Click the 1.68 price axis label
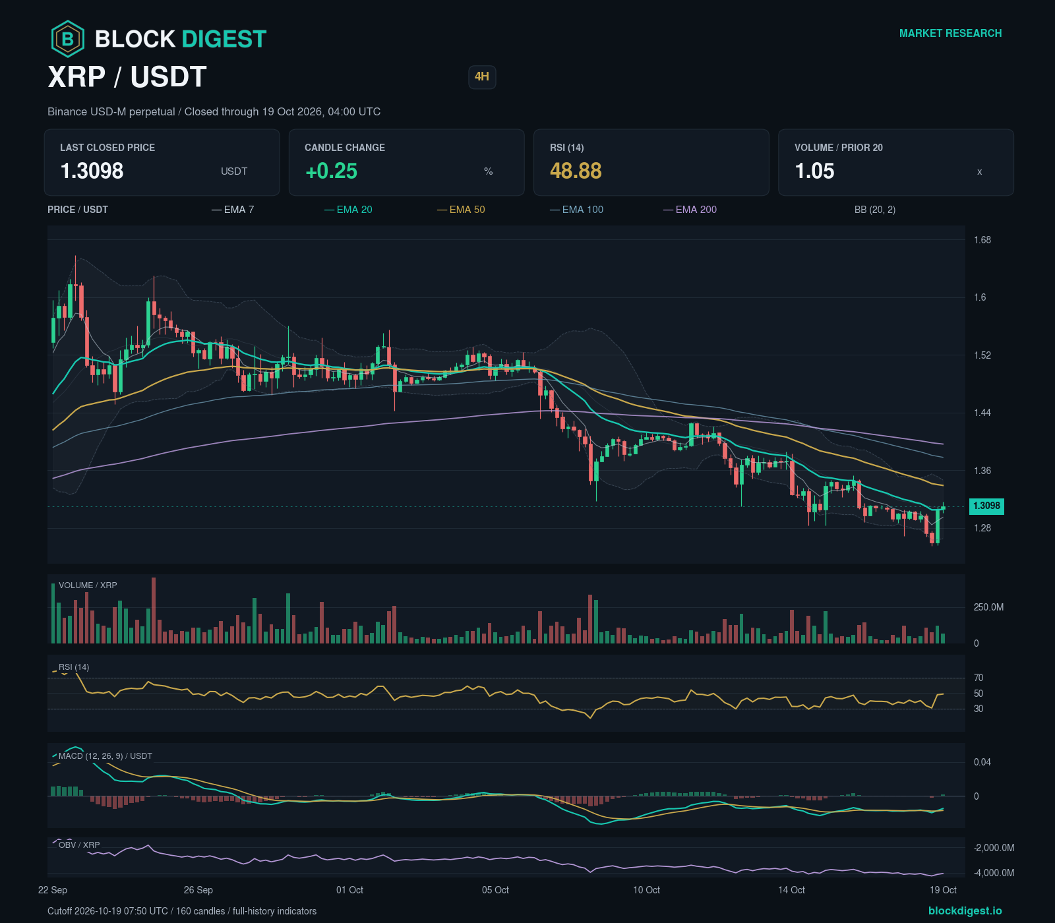Screen dimensions: 1055x923 982,240
